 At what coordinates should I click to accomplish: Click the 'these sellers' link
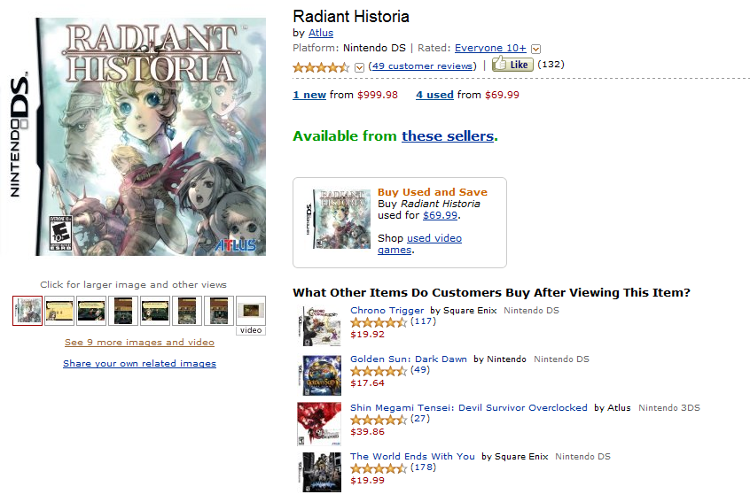click(448, 136)
